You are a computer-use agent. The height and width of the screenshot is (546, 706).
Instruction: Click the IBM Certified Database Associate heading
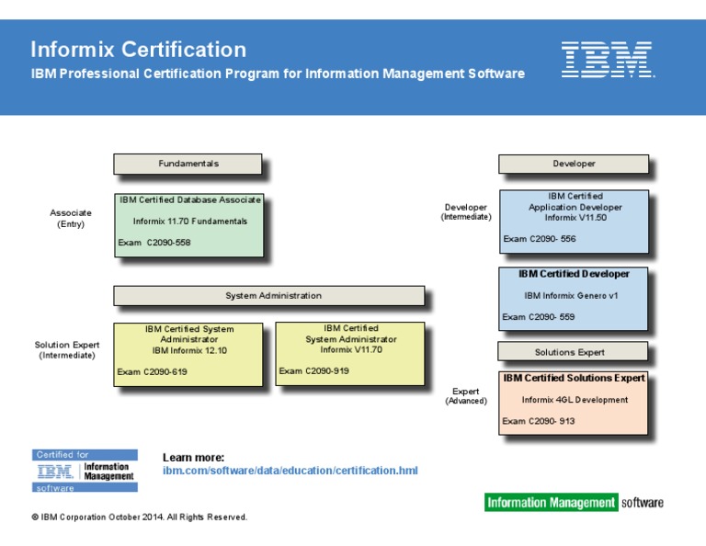pyautogui.click(x=190, y=199)
